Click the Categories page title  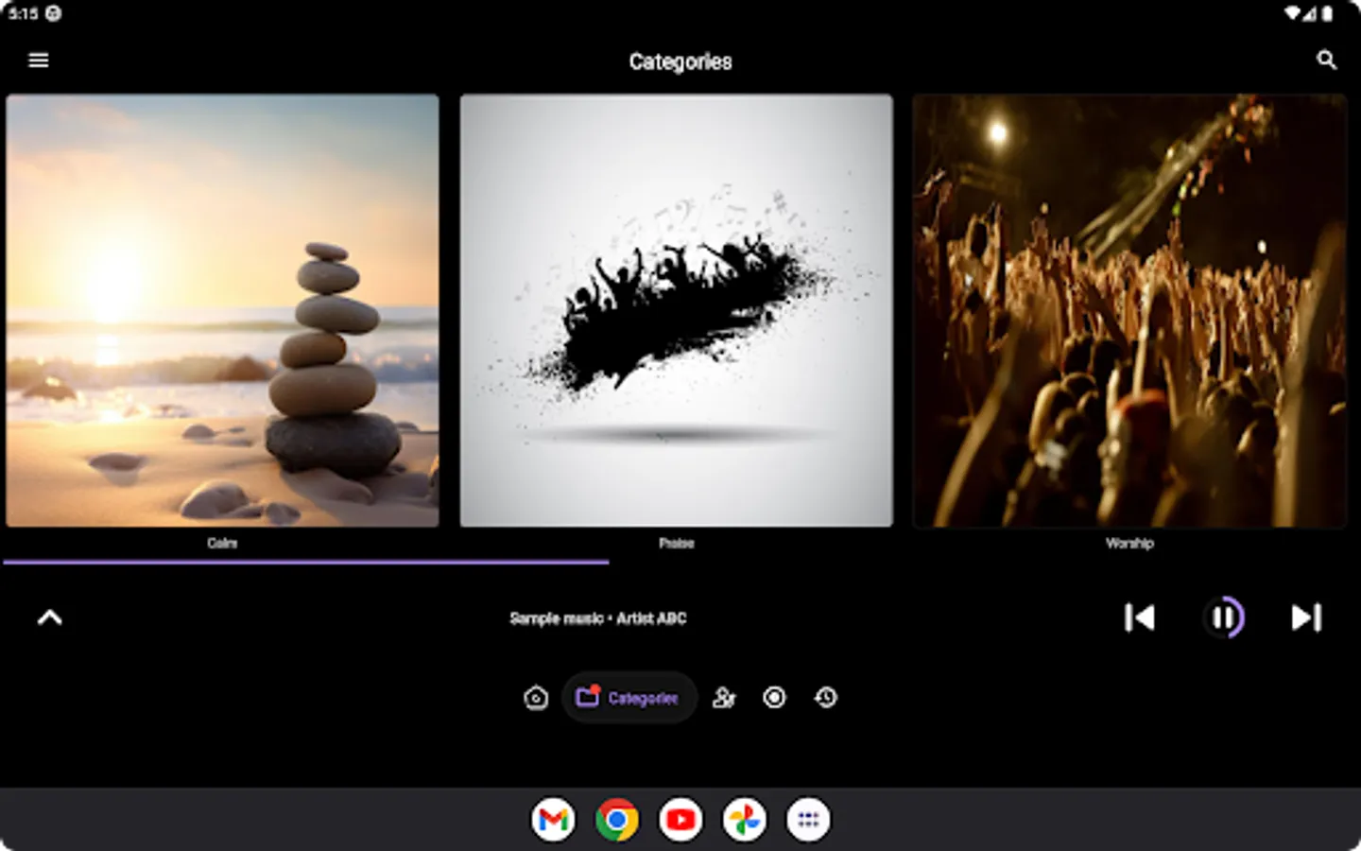point(680,61)
